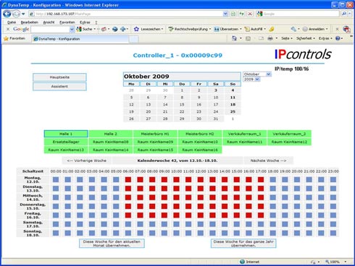Toggle Donnerstag 00:00 schedule square
The width and height of the screenshot is (355, 266).
(x=56, y=207)
